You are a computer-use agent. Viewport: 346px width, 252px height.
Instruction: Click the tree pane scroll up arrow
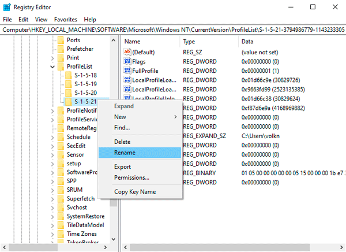click(114, 40)
